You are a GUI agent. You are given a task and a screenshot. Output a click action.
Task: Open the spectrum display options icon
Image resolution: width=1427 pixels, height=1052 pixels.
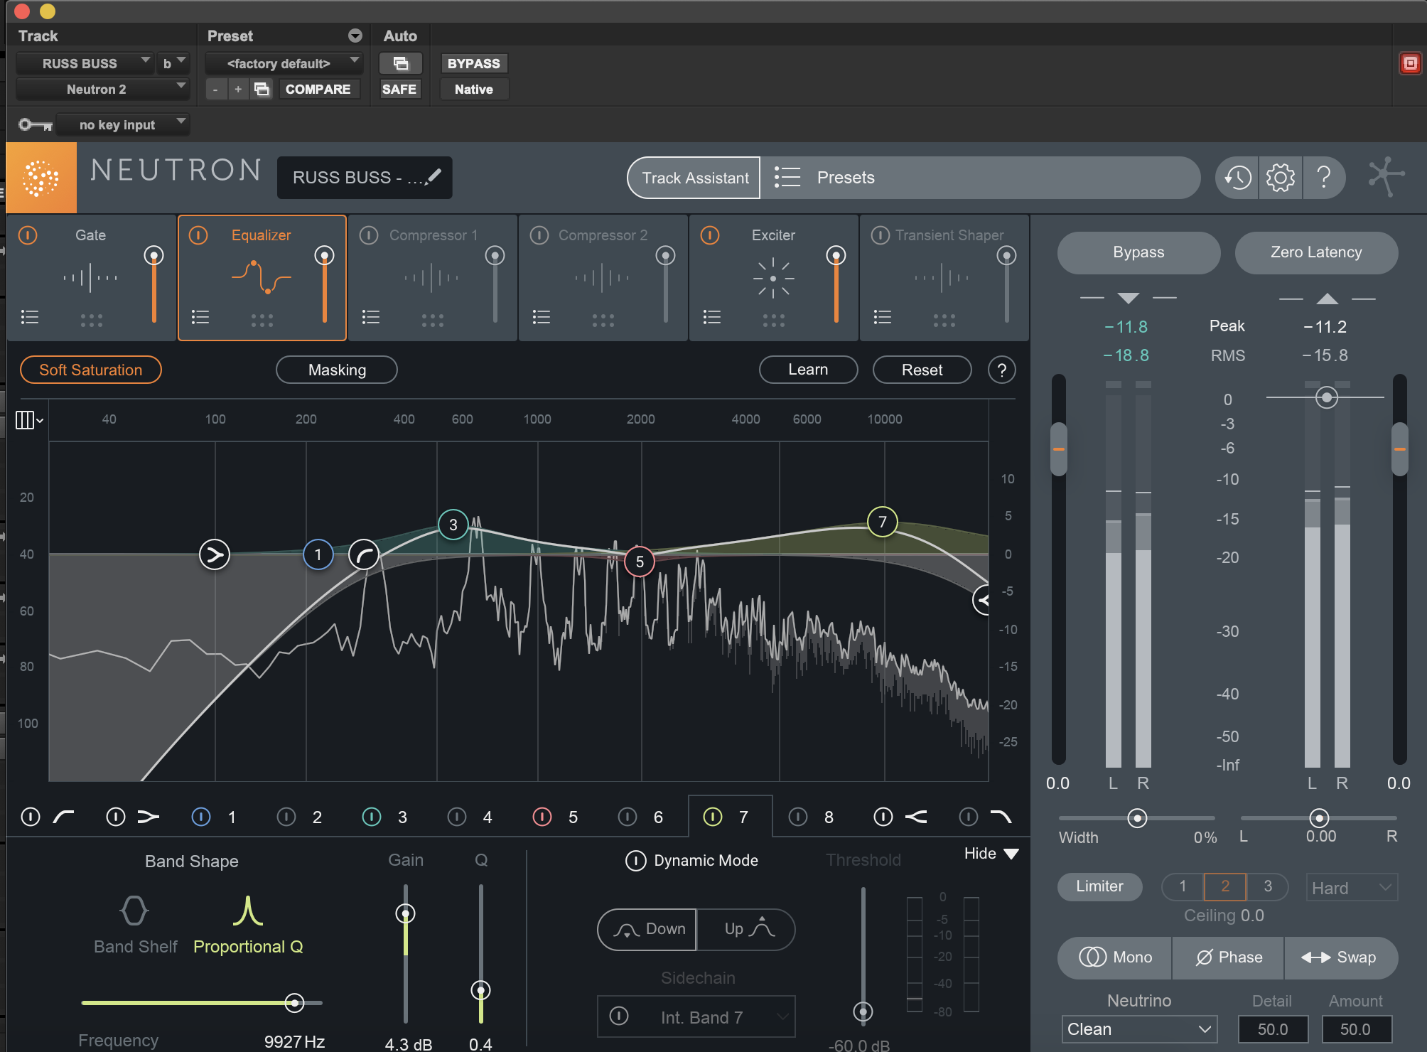pyautogui.click(x=29, y=420)
